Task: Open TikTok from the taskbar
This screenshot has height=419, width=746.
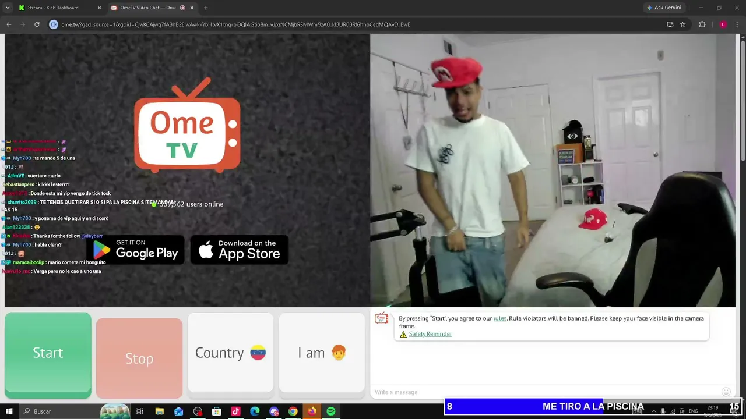Action: tap(235, 411)
